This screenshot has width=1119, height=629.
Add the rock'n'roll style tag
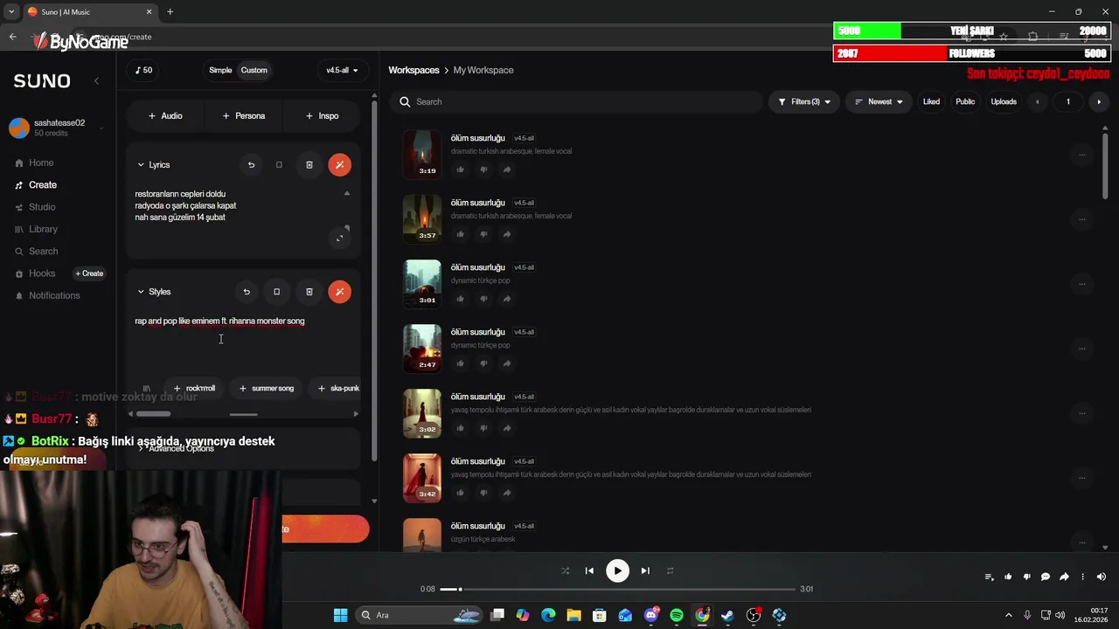(x=194, y=388)
